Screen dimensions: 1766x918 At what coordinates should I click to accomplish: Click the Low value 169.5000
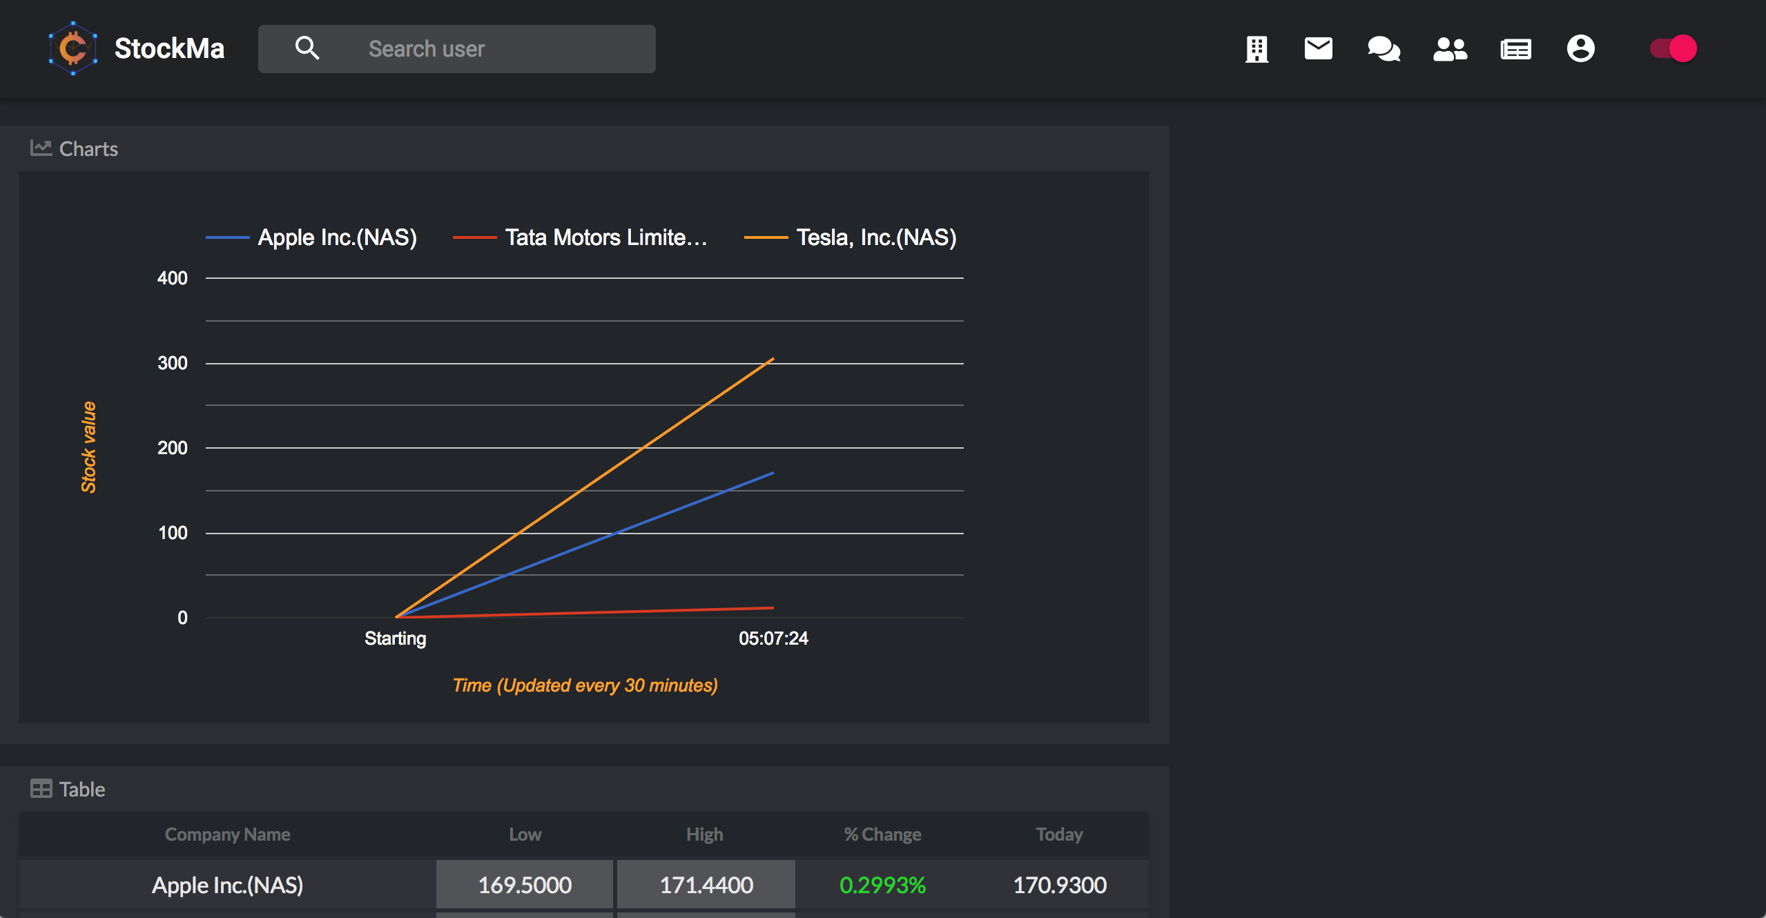point(525,885)
